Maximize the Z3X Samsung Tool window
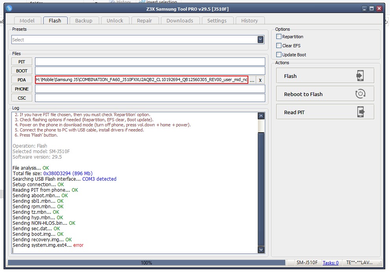This screenshot has height=272, width=390. [372, 9]
